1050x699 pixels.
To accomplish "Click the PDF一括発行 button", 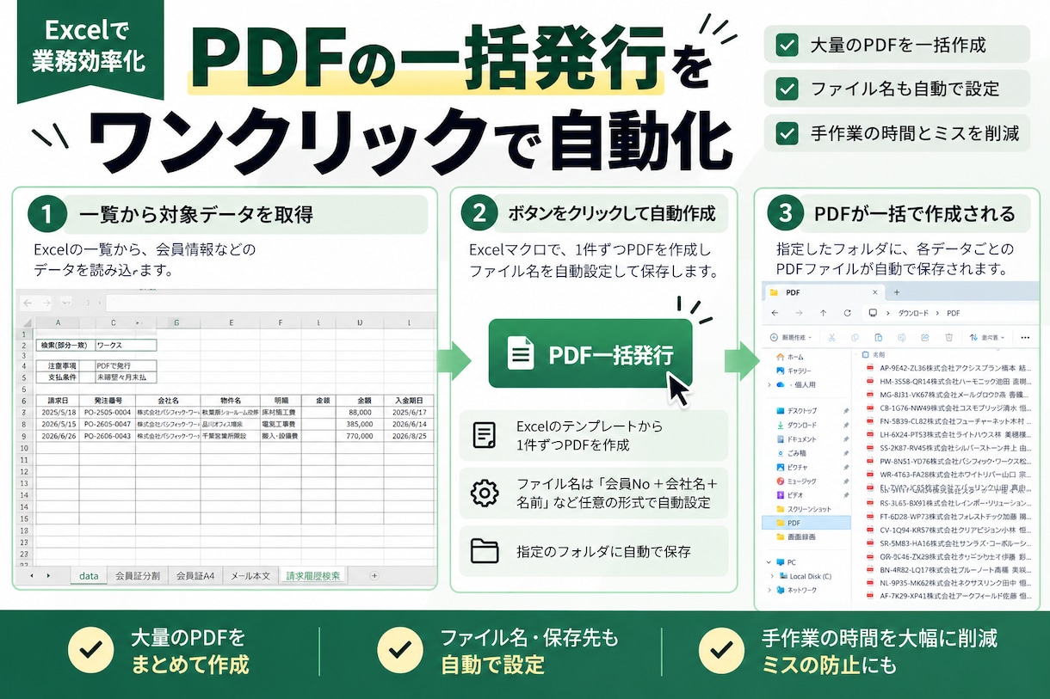I will (590, 353).
